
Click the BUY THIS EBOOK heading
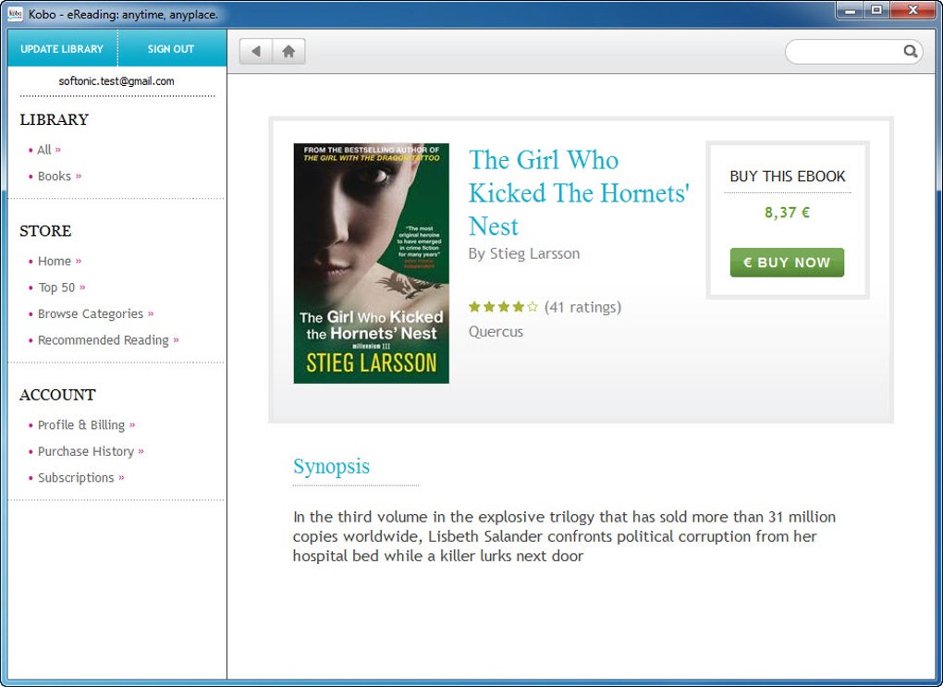point(788,177)
